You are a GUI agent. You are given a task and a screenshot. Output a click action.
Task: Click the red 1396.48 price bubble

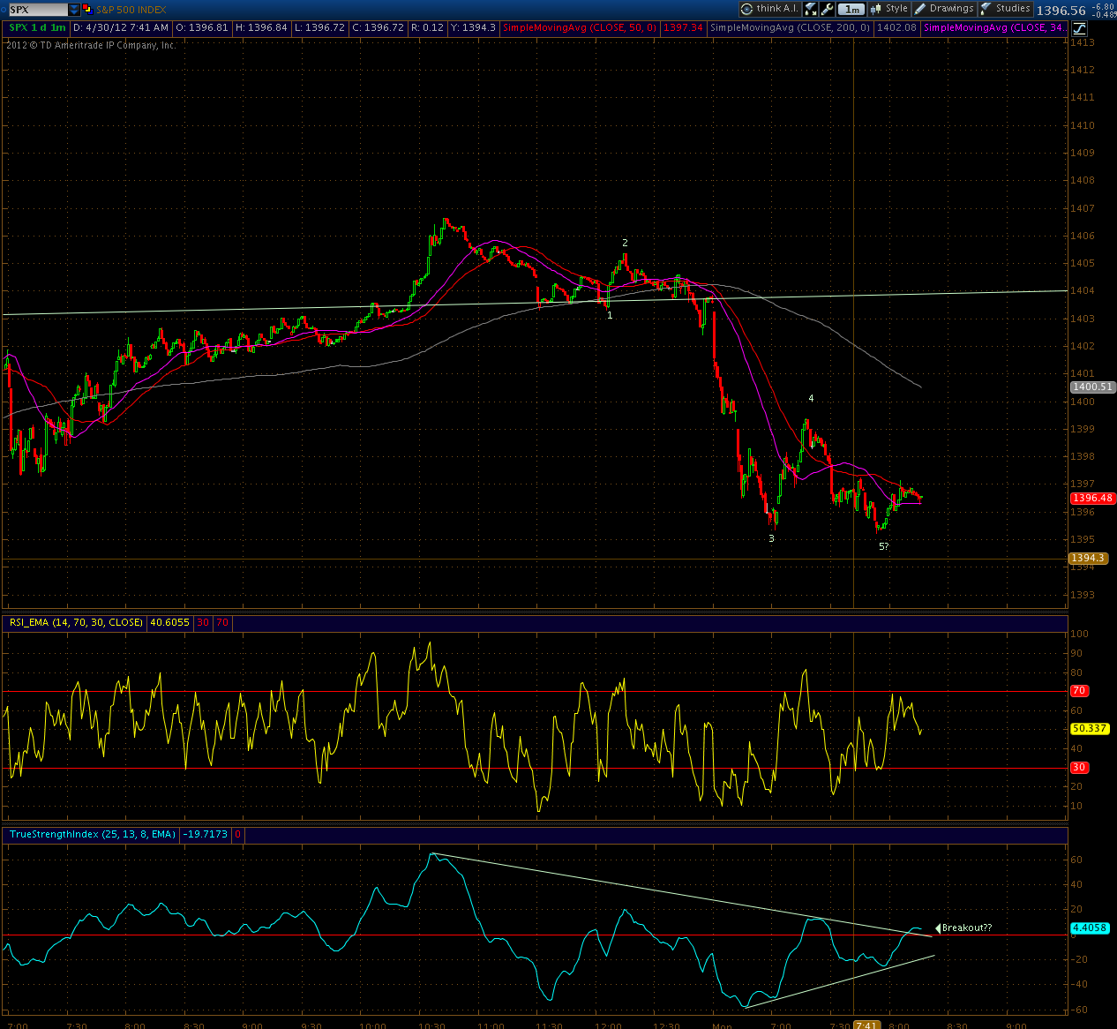[1092, 498]
